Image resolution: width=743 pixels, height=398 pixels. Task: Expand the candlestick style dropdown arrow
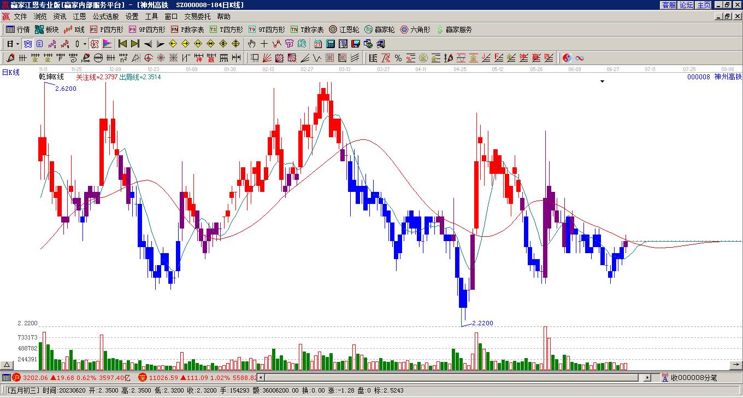[x=85, y=44]
